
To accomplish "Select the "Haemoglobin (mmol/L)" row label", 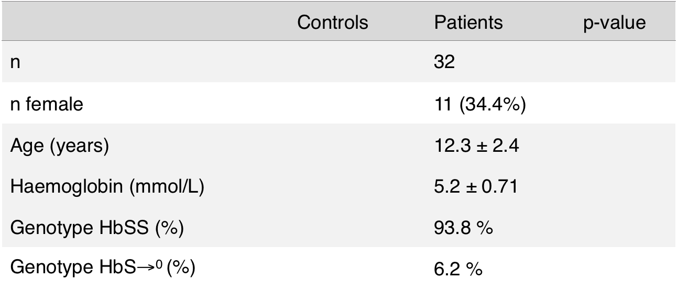I will (x=107, y=186).
